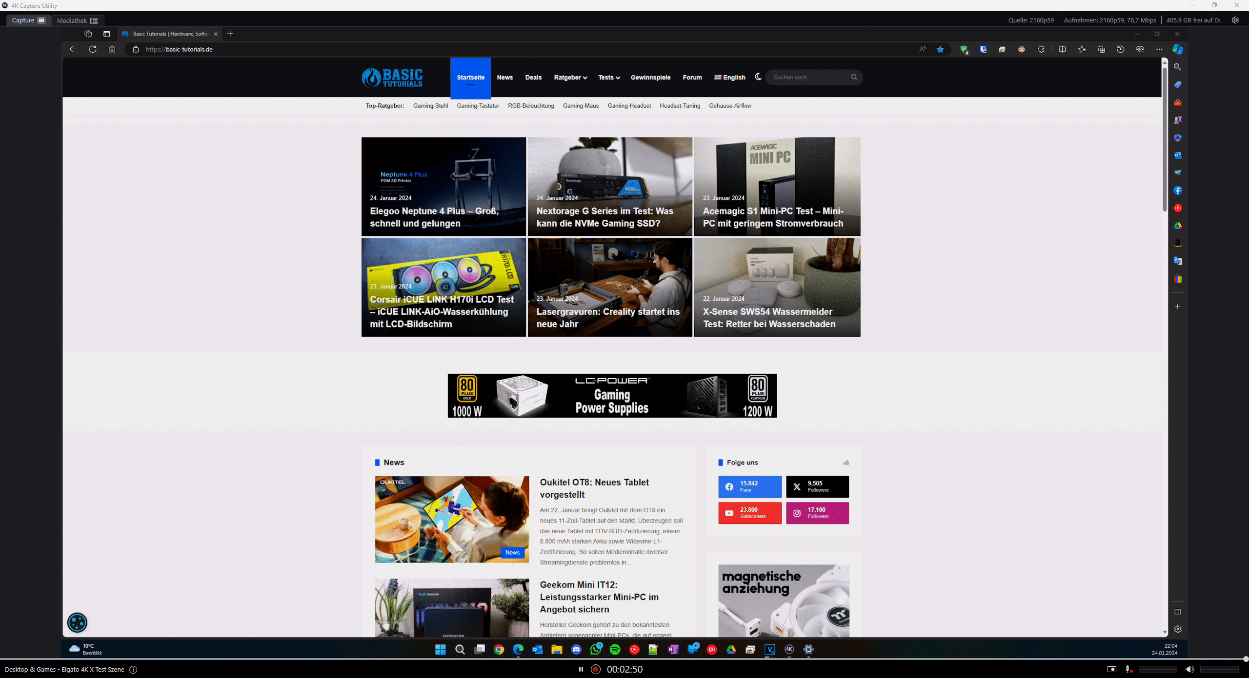The height and width of the screenshot is (678, 1249).
Task: Expand the Ratgeber dropdown menu
Action: pyautogui.click(x=570, y=77)
